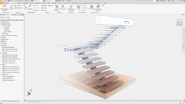
Task: Switch to the Sketch ribbon tab
Action: click(32, 3)
